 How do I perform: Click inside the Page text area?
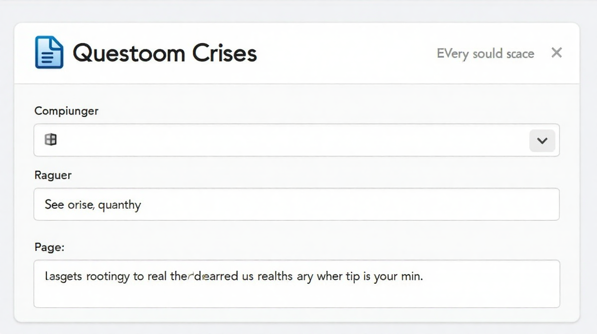click(x=297, y=283)
